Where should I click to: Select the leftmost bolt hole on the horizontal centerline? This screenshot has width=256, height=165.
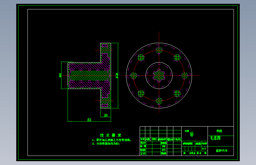pyautogui.click(x=133, y=75)
